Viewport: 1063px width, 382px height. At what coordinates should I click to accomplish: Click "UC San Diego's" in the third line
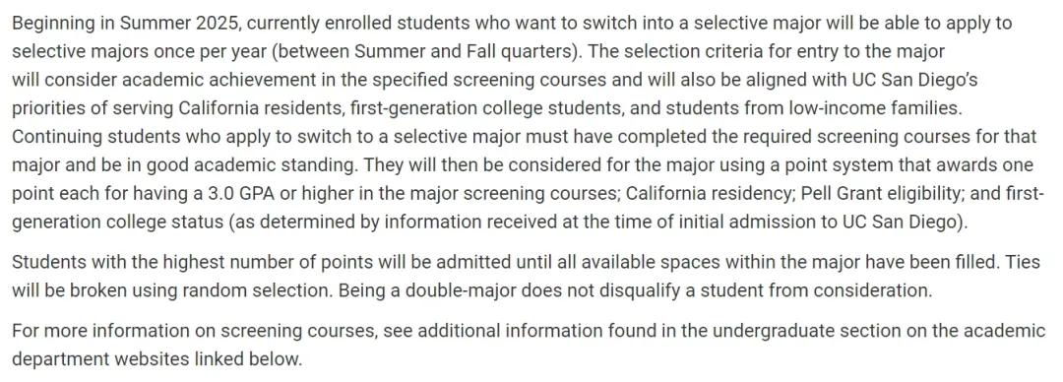coord(914,80)
